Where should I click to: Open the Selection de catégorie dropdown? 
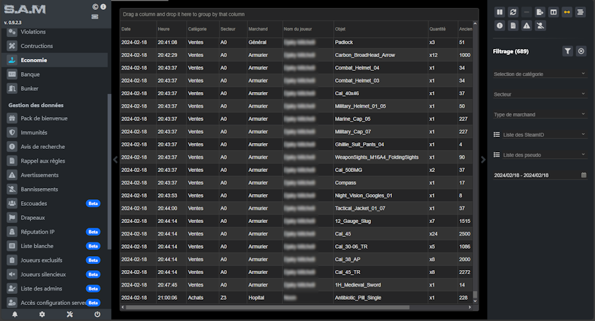(539, 74)
